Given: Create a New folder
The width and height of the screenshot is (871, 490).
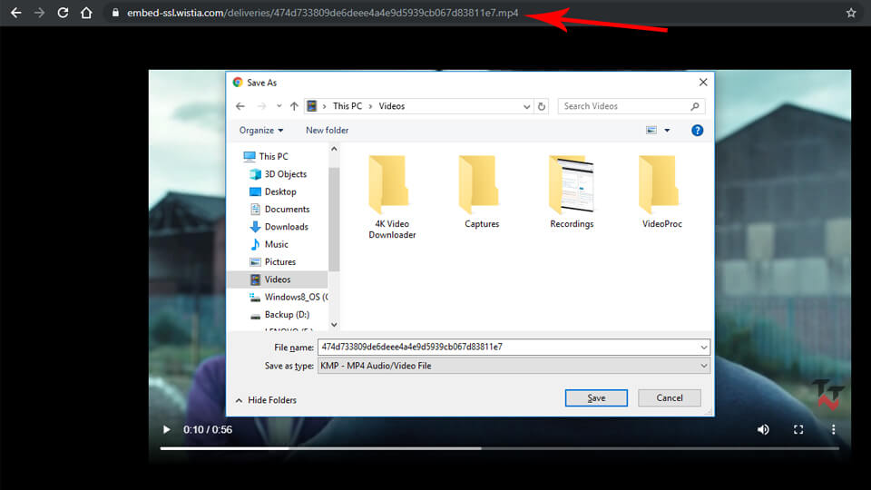Looking at the screenshot, I should (328, 130).
